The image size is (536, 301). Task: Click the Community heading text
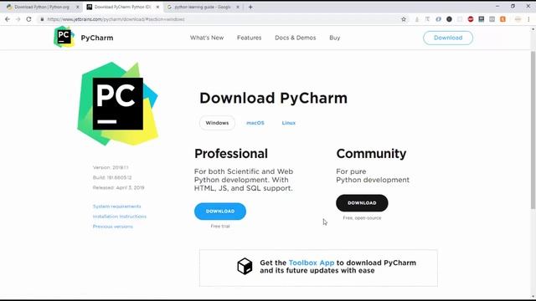pyautogui.click(x=371, y=154)
